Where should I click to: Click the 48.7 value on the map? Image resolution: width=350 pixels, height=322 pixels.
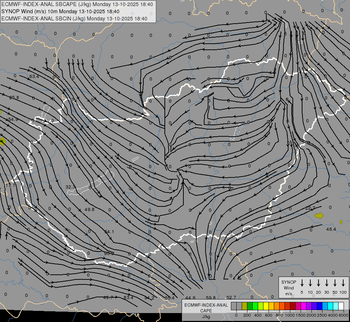pyautogui.click(x=108, y=298)
